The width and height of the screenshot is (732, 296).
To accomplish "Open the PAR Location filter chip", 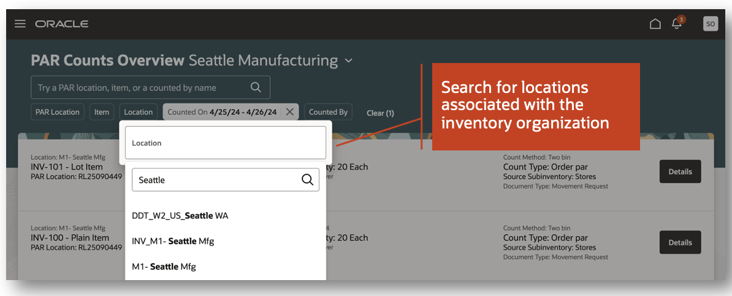I will tap(58, 112).
